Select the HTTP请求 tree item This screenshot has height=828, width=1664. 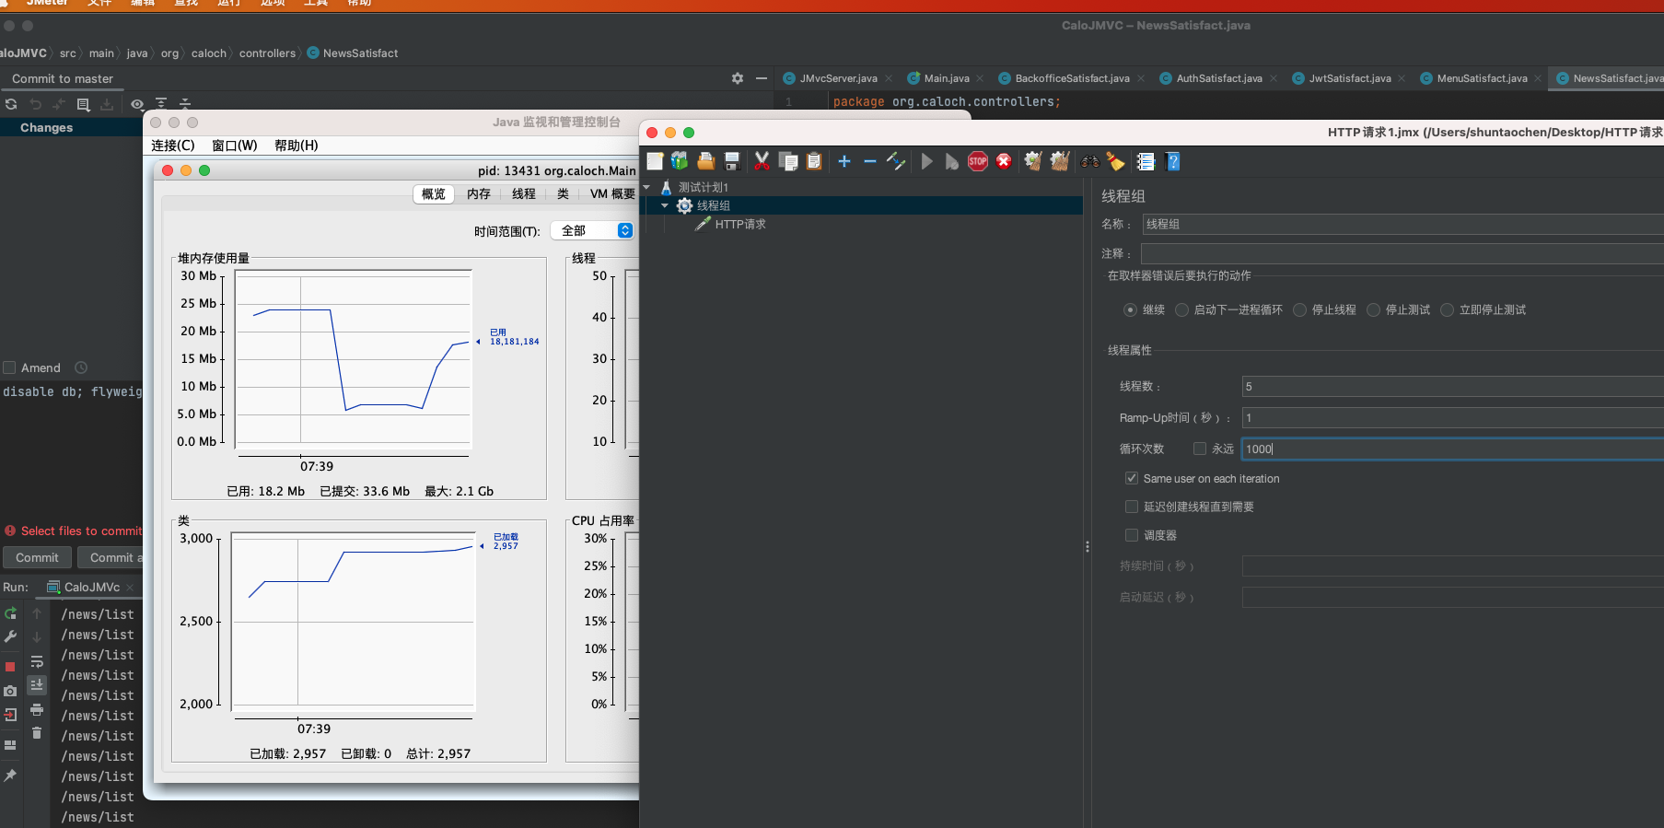[740, 224]
